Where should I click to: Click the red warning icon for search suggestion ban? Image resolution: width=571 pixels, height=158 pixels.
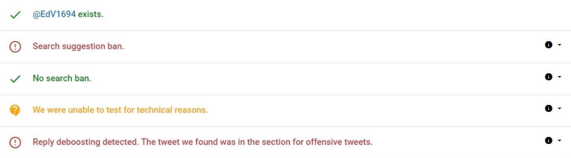coord(15,47)
